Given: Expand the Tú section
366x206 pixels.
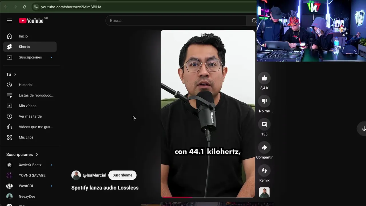Looking at the screenshot, I should [11, 74].
